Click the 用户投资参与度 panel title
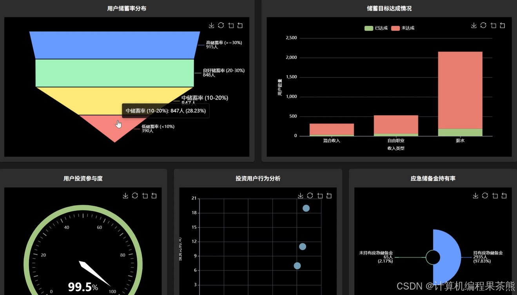 tap(83, 179)
